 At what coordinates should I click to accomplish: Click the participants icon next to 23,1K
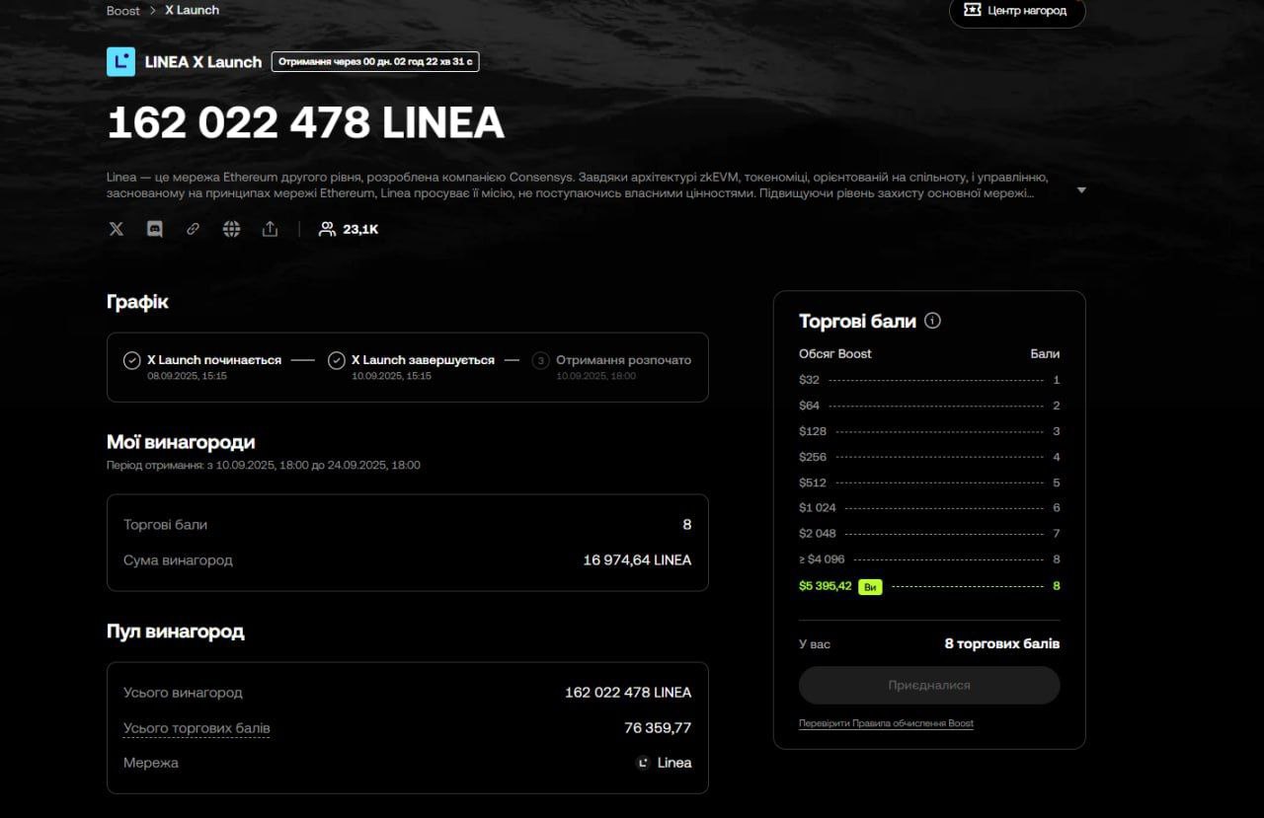[327, 229]
